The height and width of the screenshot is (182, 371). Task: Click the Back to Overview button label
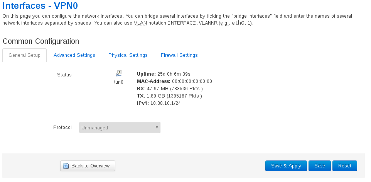click(x=90, y=166)
